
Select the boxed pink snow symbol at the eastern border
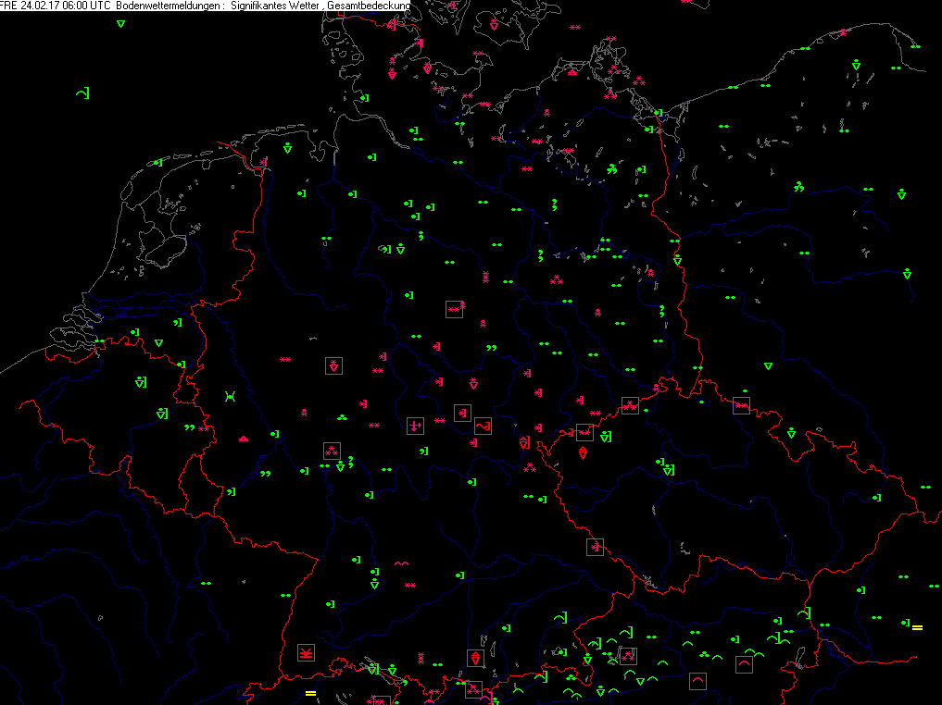click(741, 405)
